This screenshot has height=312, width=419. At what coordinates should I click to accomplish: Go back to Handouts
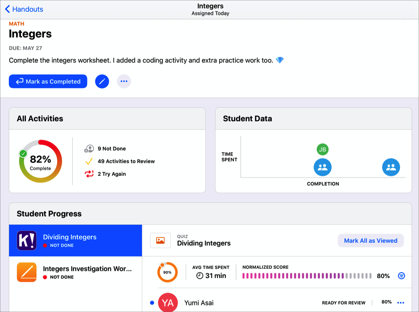[x=24, y=9]
